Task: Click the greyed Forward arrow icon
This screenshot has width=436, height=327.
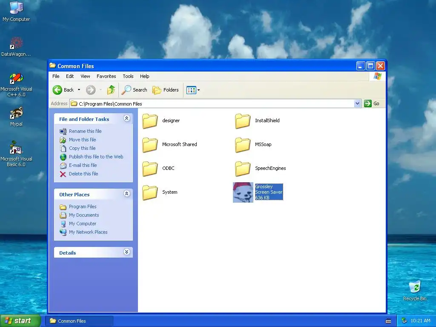Action: 91,90
